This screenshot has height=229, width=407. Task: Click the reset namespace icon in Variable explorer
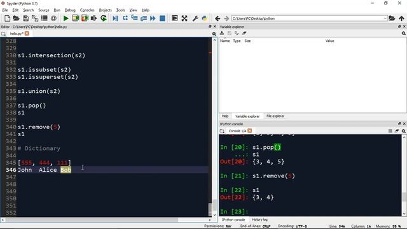(x=237, y=33)
